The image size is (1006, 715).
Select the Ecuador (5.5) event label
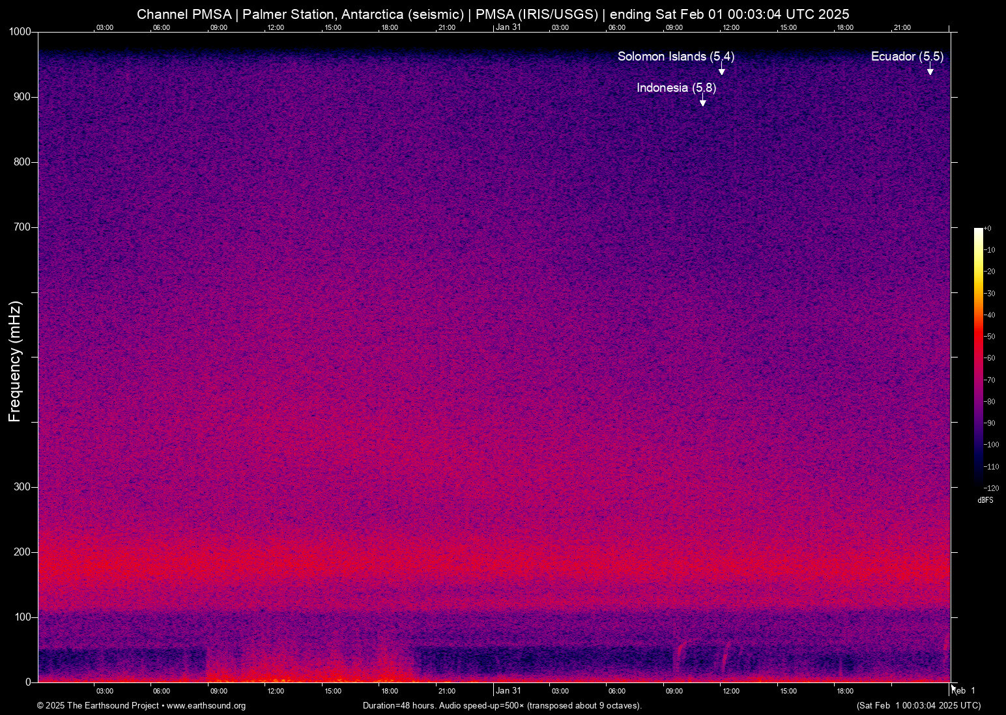pos(906,57)
